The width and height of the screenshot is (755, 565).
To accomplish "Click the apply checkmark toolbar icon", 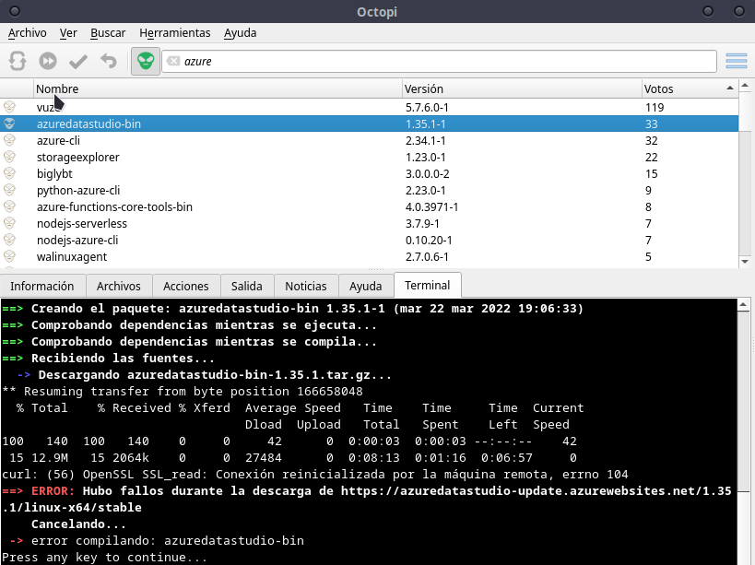I will pyautogui.click(x=78, y=61).
